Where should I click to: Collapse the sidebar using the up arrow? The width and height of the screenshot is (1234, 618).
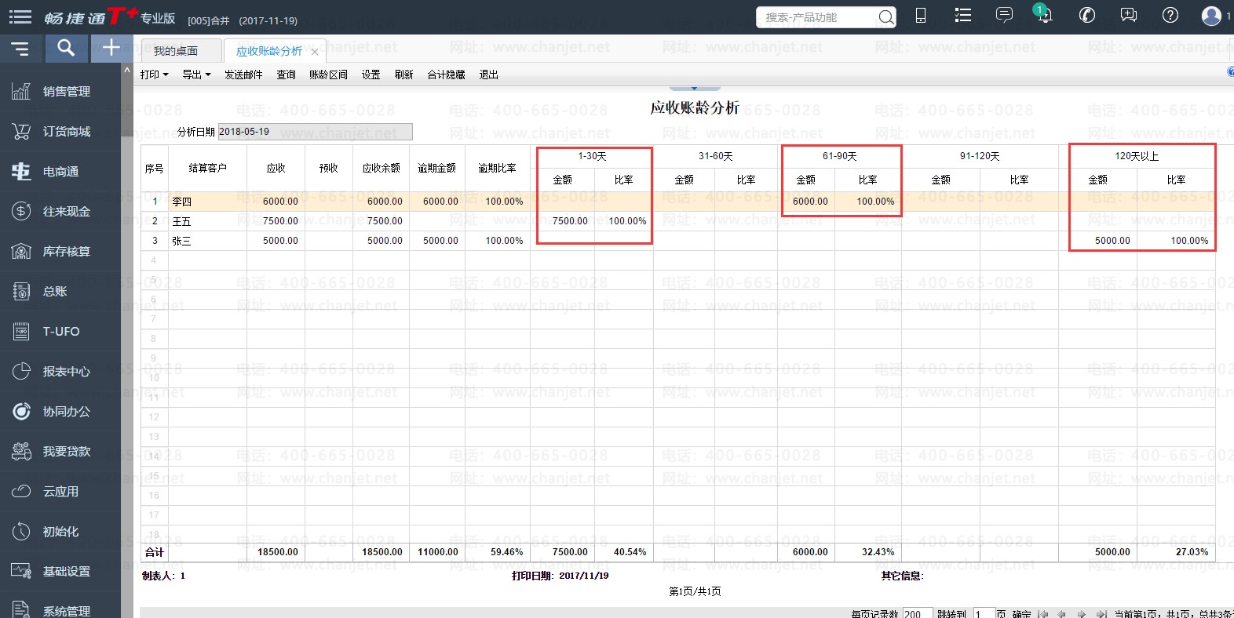coord(127,71)
